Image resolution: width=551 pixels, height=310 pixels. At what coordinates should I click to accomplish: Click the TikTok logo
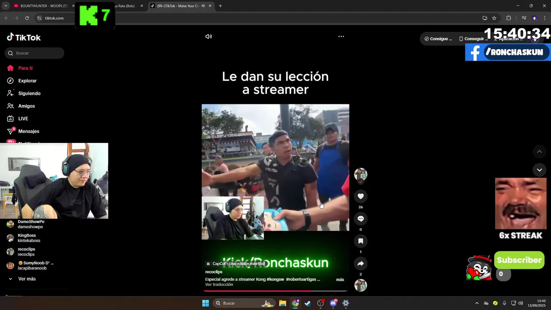[24, 37]
